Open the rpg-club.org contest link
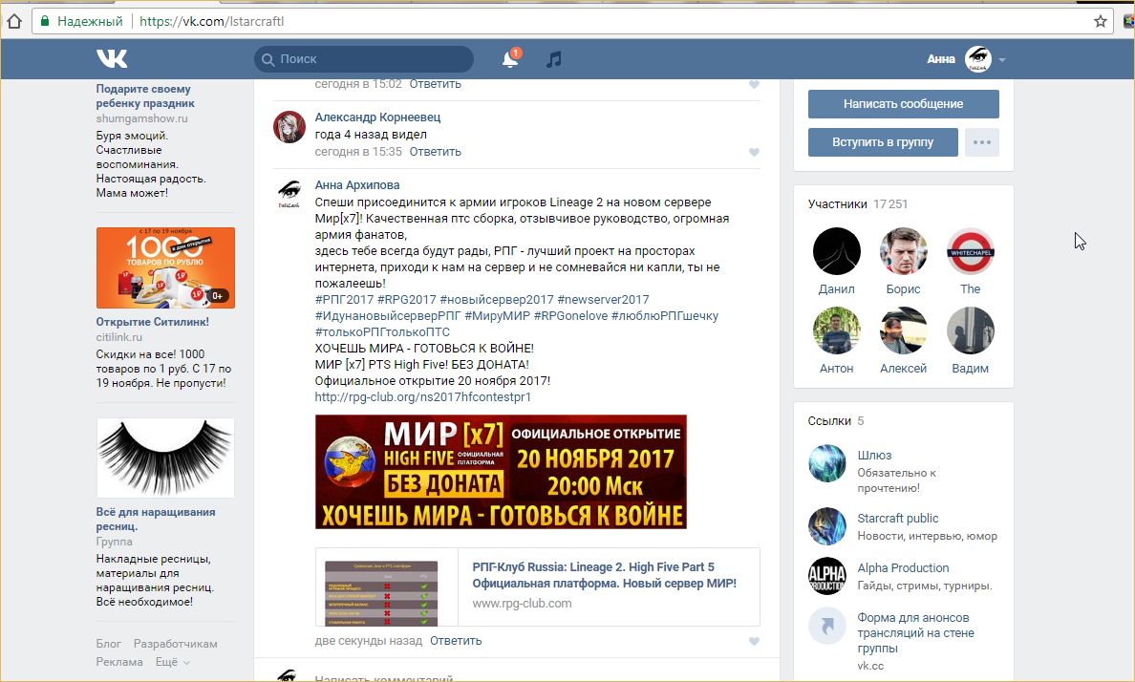This screenshot has width=1135, height=682. [422, 396]
